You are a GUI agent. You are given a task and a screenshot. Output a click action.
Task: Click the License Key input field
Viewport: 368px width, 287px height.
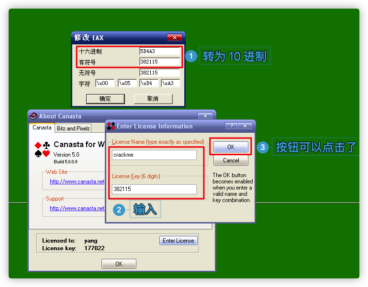(x=154, y=189)
